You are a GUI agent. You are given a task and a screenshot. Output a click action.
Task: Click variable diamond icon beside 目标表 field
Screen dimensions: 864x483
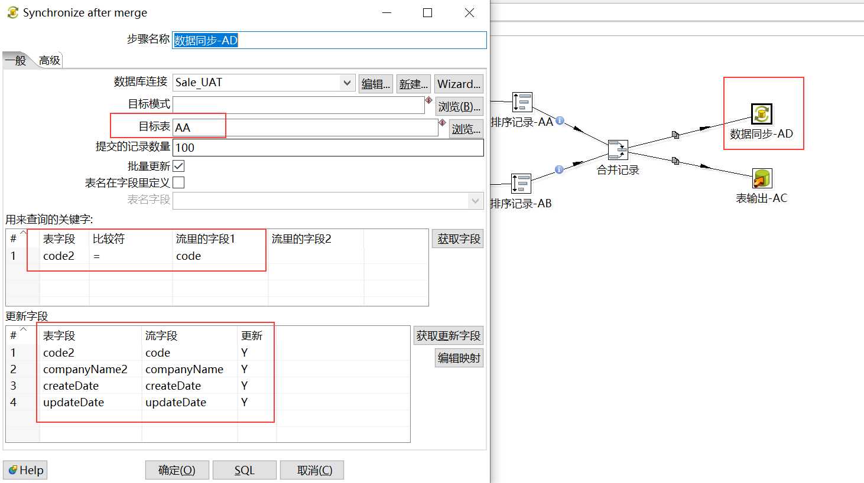442,122
